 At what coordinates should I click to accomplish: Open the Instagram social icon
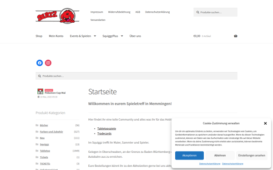point(48,63)
